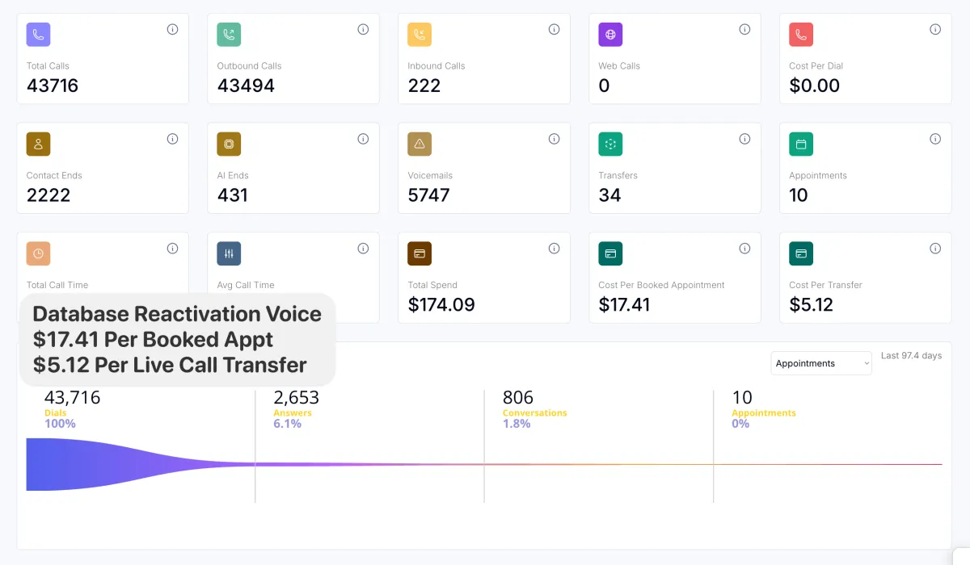Click the Avg Call Time sliders icon

[229, 253]
